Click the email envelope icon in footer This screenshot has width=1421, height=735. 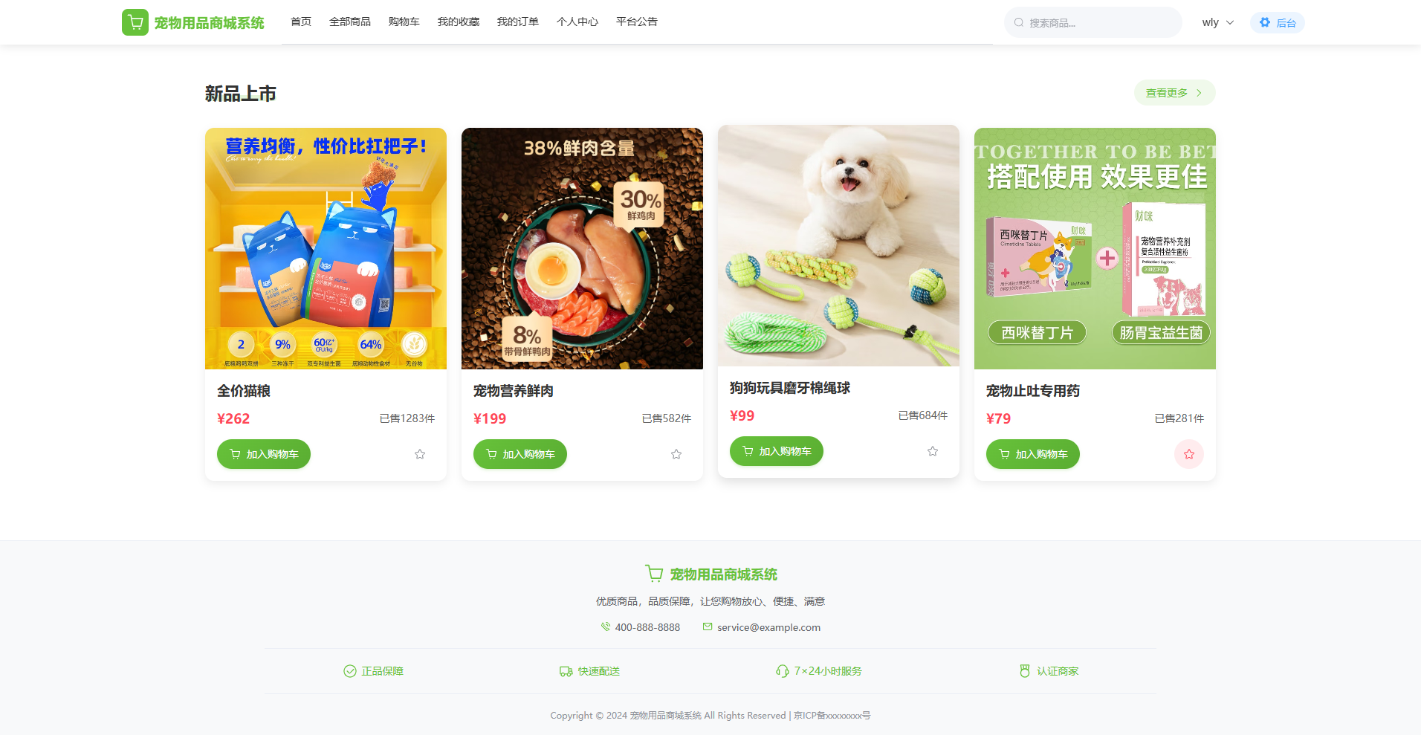pos(708,626)
